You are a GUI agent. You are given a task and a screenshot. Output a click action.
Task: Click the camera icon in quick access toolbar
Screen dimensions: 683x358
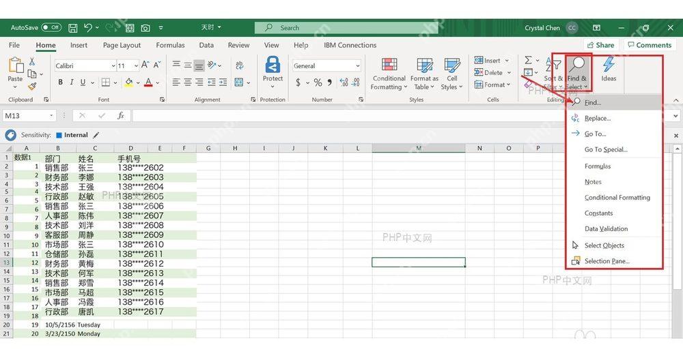145,28
